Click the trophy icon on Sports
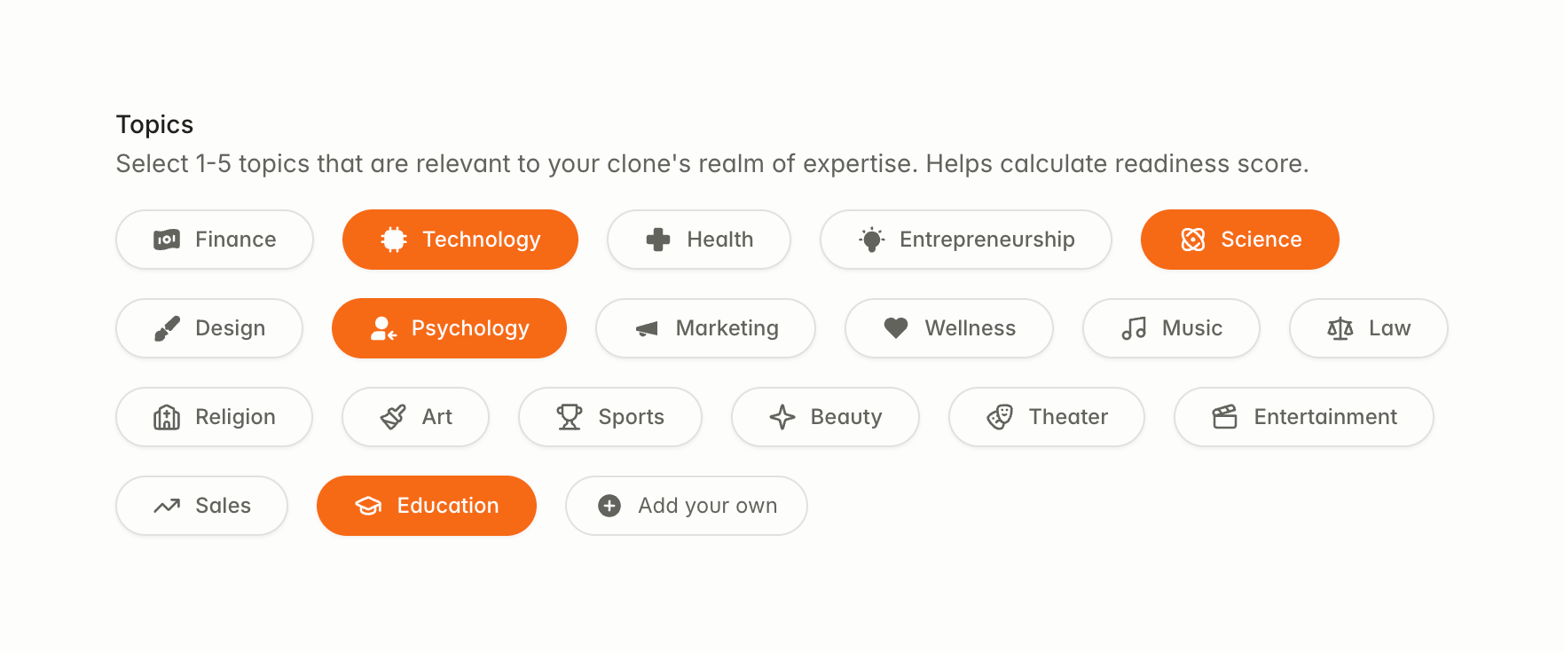The image size is (1564, 653). pyautogui.click(x=570, y=417)
